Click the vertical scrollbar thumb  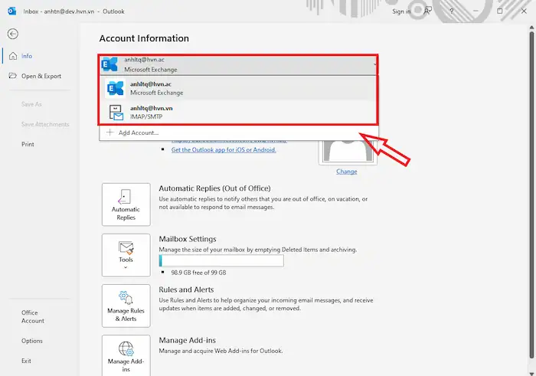tap(531, 194)
